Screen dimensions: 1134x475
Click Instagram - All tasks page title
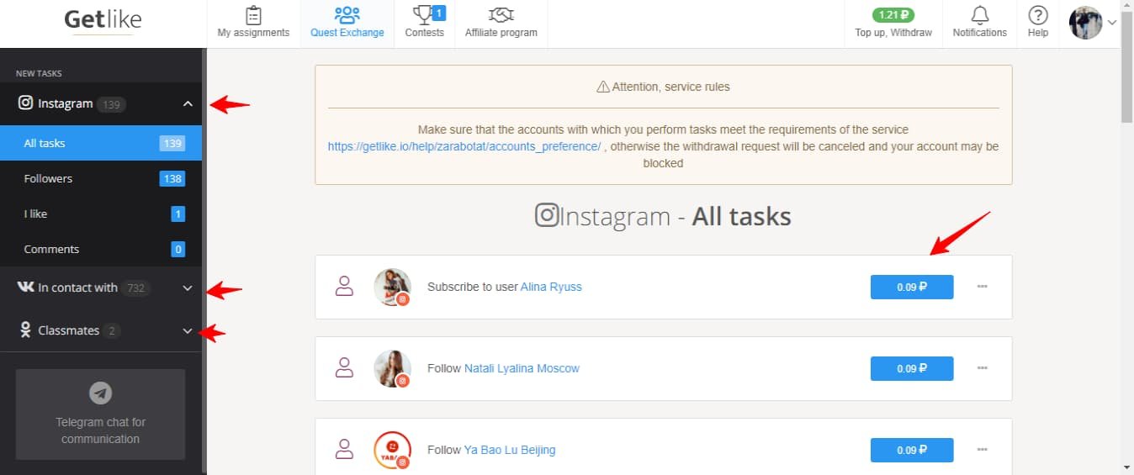663,217
